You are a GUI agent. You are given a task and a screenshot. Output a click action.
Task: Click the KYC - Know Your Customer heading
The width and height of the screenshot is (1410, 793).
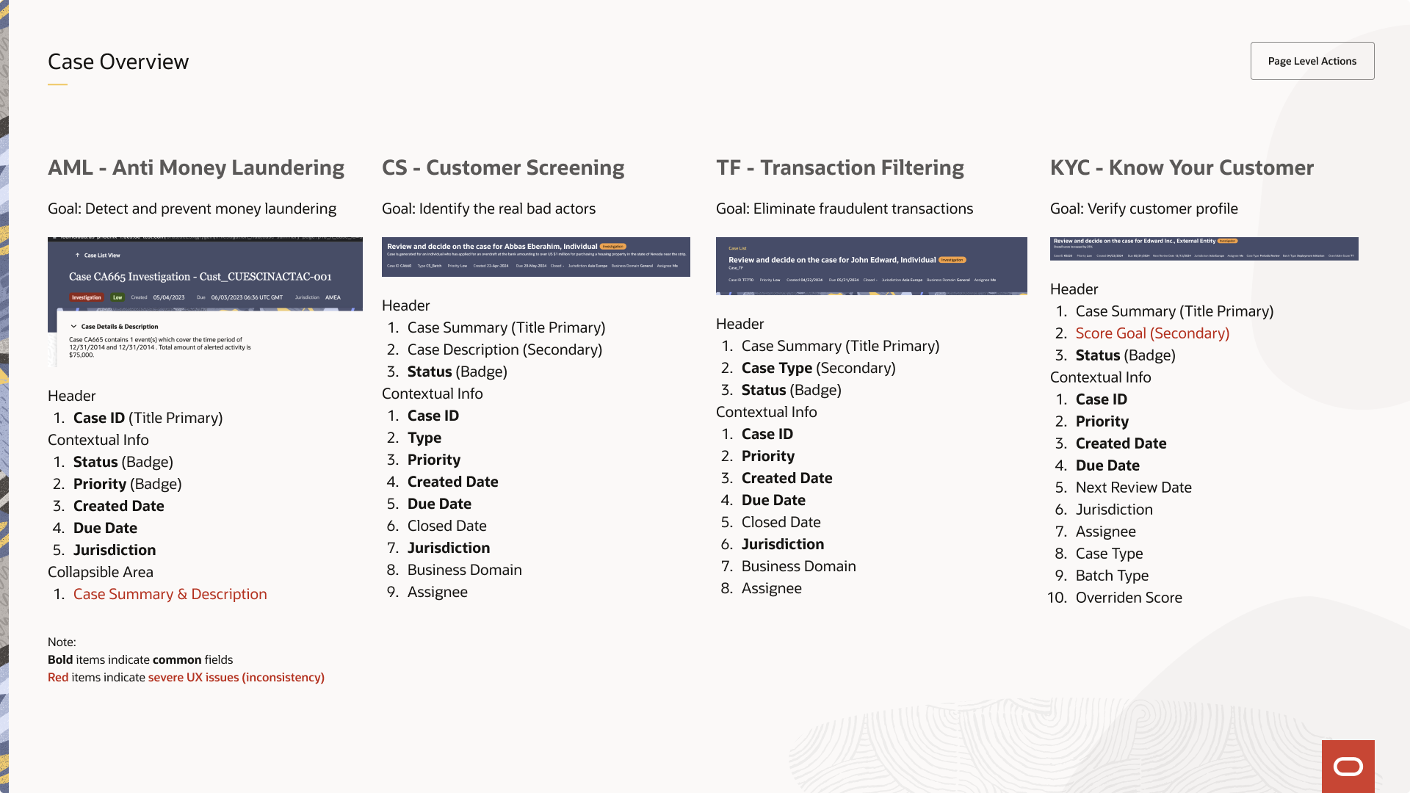[1182, 167]
